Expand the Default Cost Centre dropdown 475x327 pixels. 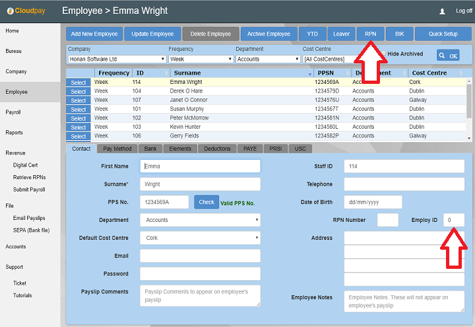(200, 238)
